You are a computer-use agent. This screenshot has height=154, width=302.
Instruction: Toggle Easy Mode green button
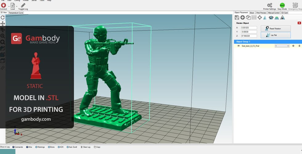pyautogui.click(x=282, y=5)
